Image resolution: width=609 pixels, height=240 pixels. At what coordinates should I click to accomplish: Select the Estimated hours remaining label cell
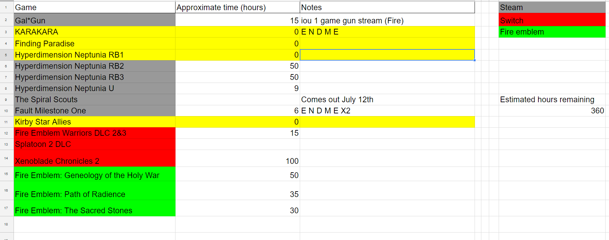[552, 100]
